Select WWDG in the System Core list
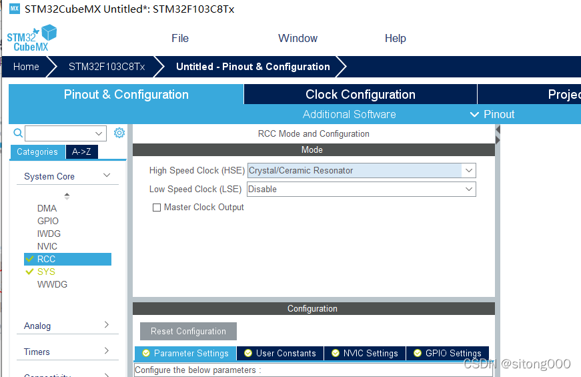Viewport: 581px width, 377px height. [52, 284]
